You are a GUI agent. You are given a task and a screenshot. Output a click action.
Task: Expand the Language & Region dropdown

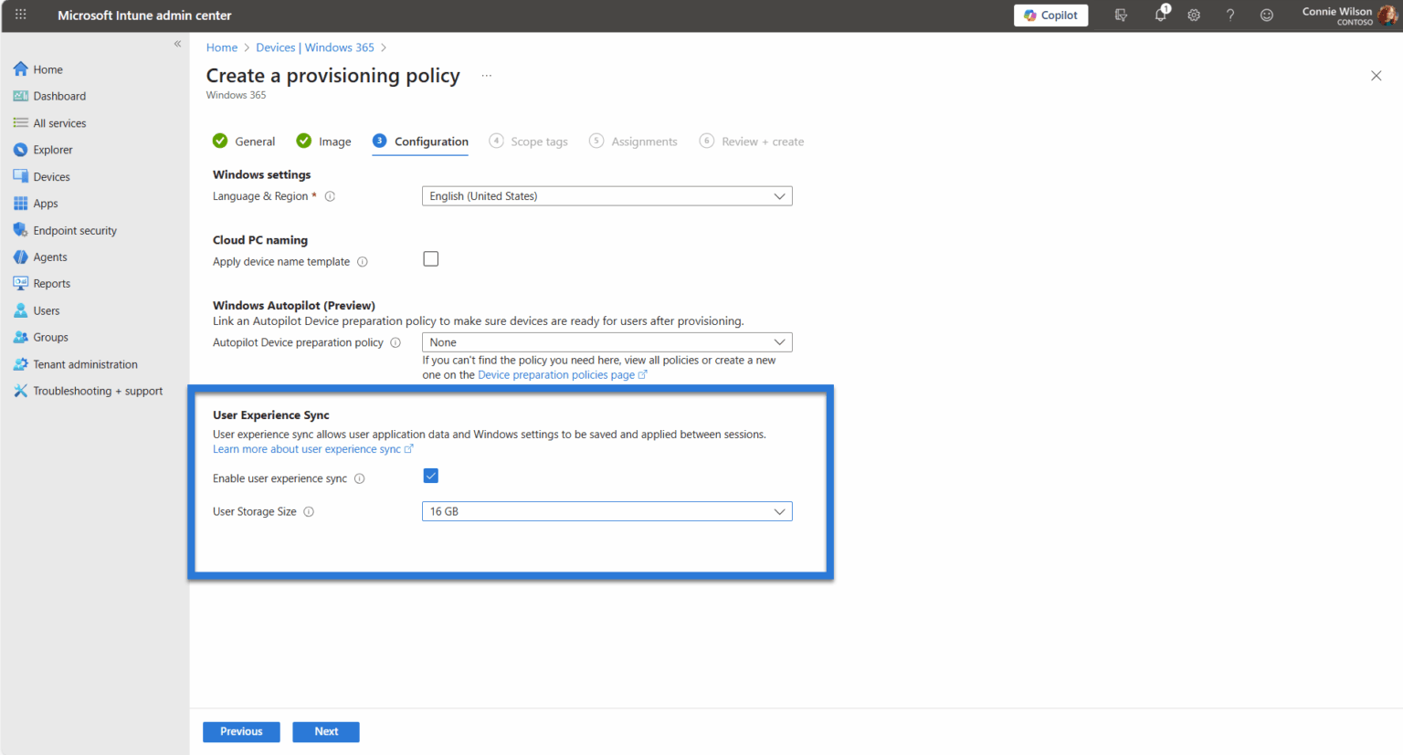607,196
